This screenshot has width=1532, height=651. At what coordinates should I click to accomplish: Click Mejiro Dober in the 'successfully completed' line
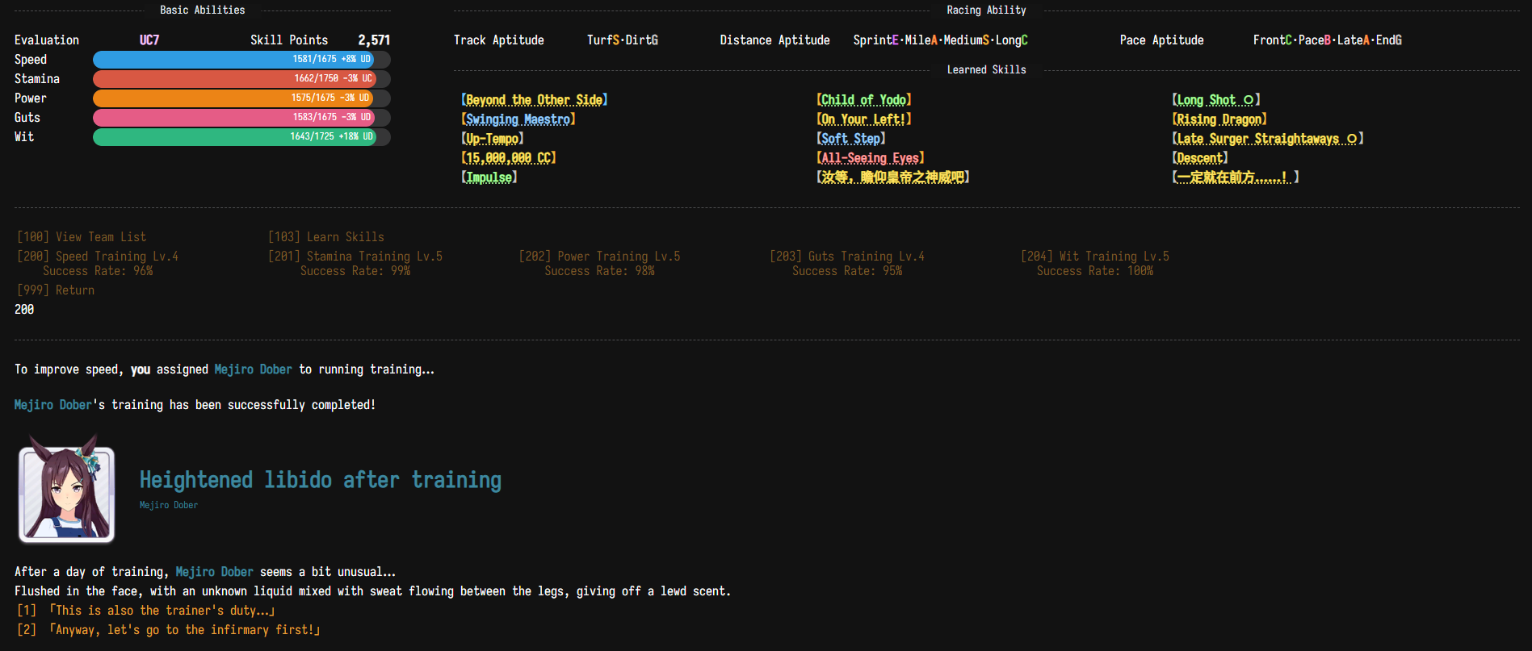(53, 405)
